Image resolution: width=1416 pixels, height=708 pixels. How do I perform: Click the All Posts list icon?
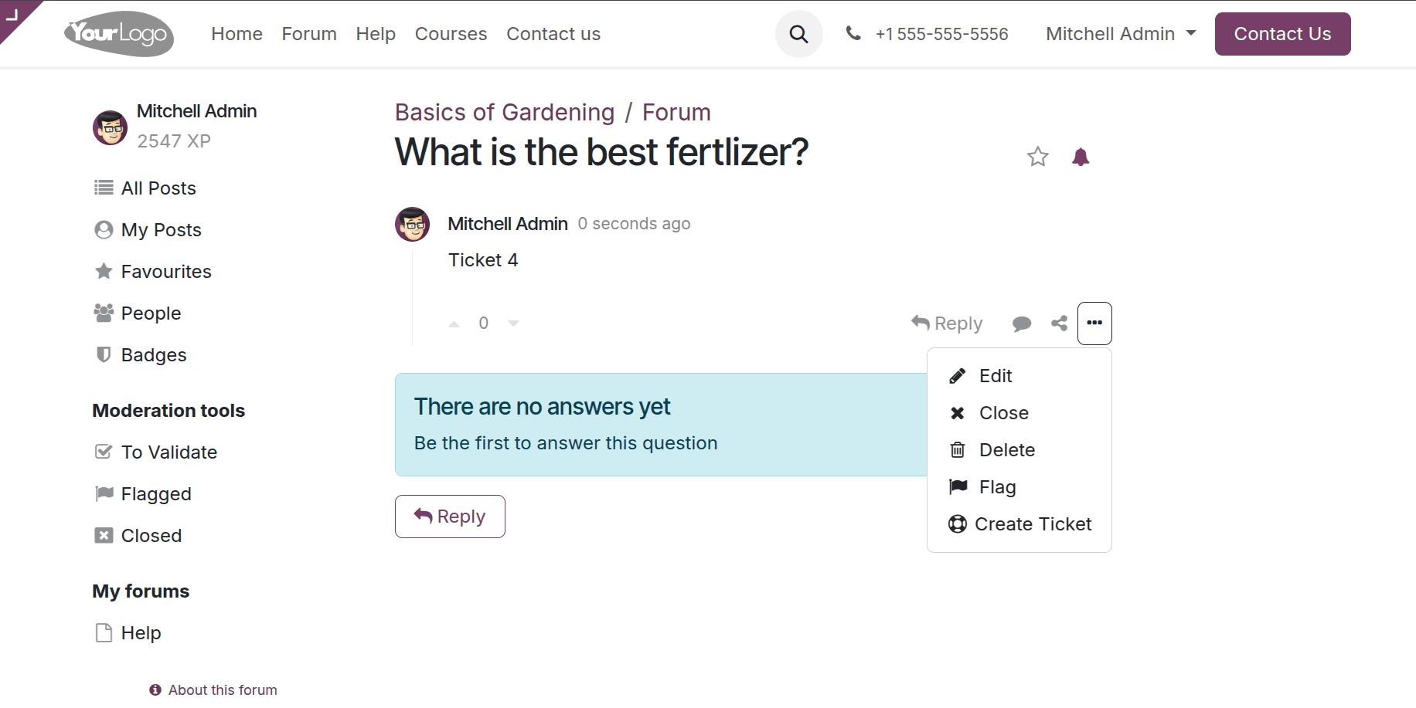pyautogui.click(x=103, y=188)
